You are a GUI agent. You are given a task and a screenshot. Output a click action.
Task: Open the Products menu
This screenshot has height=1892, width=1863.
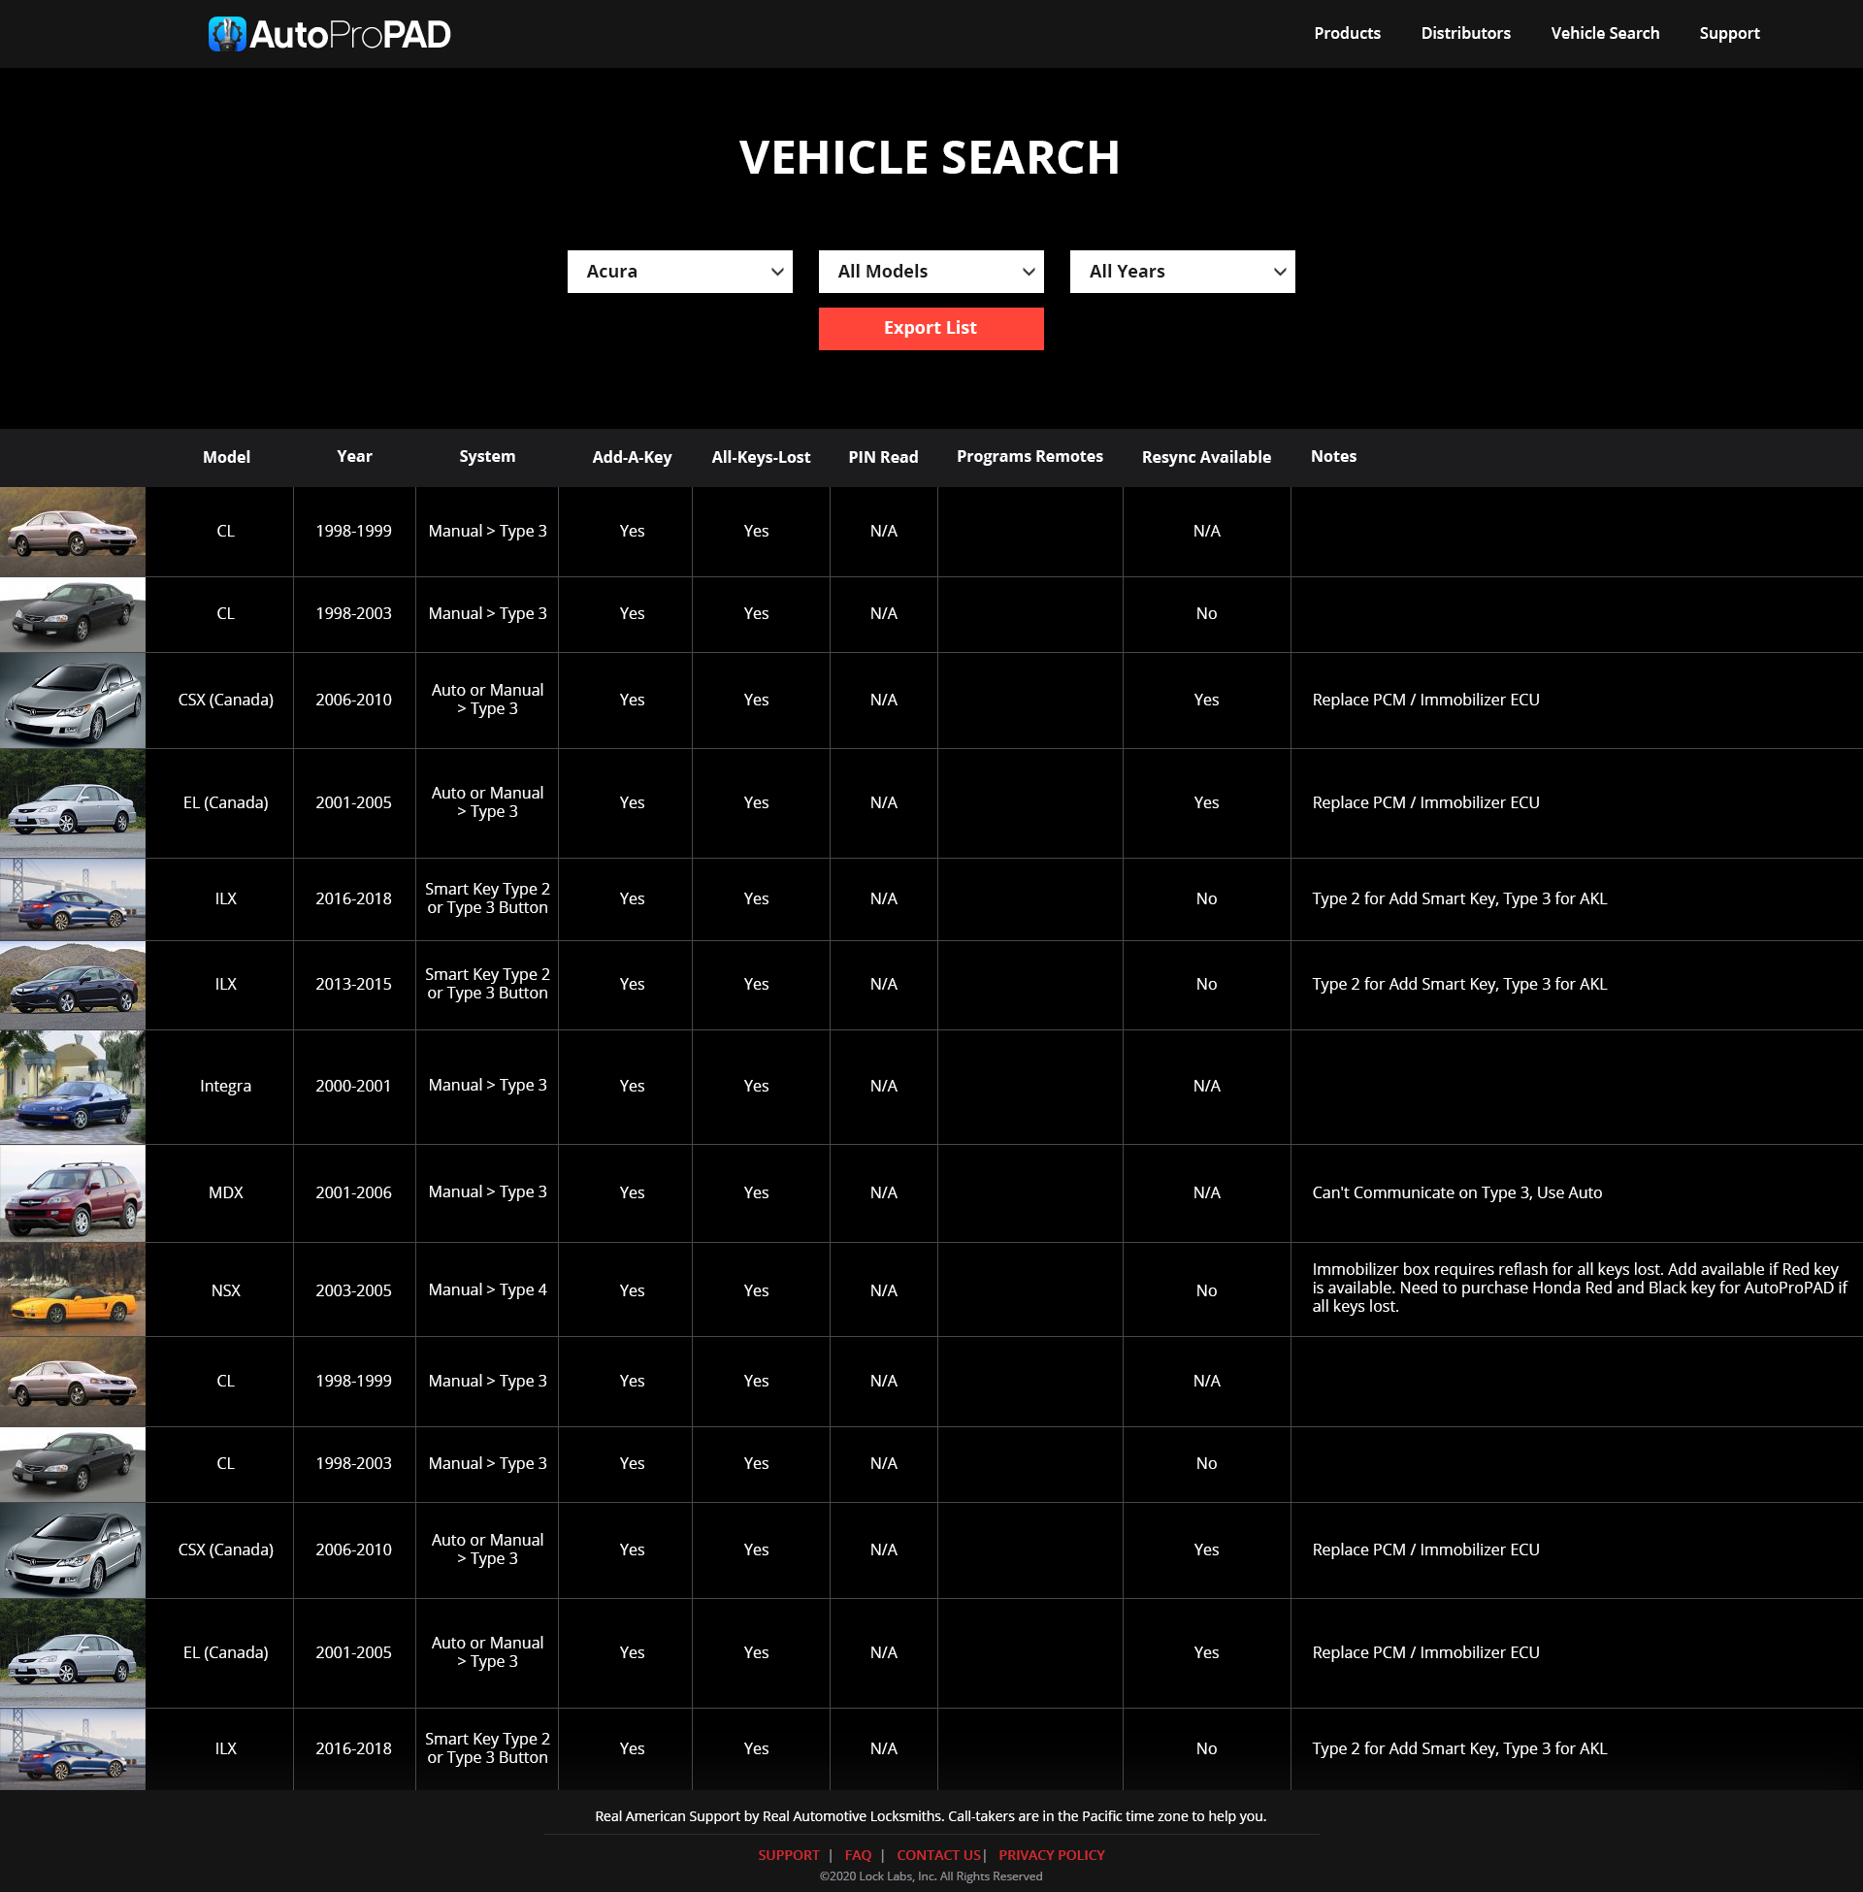[1347, 33]
